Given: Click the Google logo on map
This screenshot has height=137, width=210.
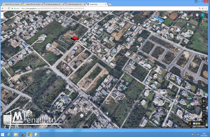Looking at the screenshot, I should click(x=104, y=124).
